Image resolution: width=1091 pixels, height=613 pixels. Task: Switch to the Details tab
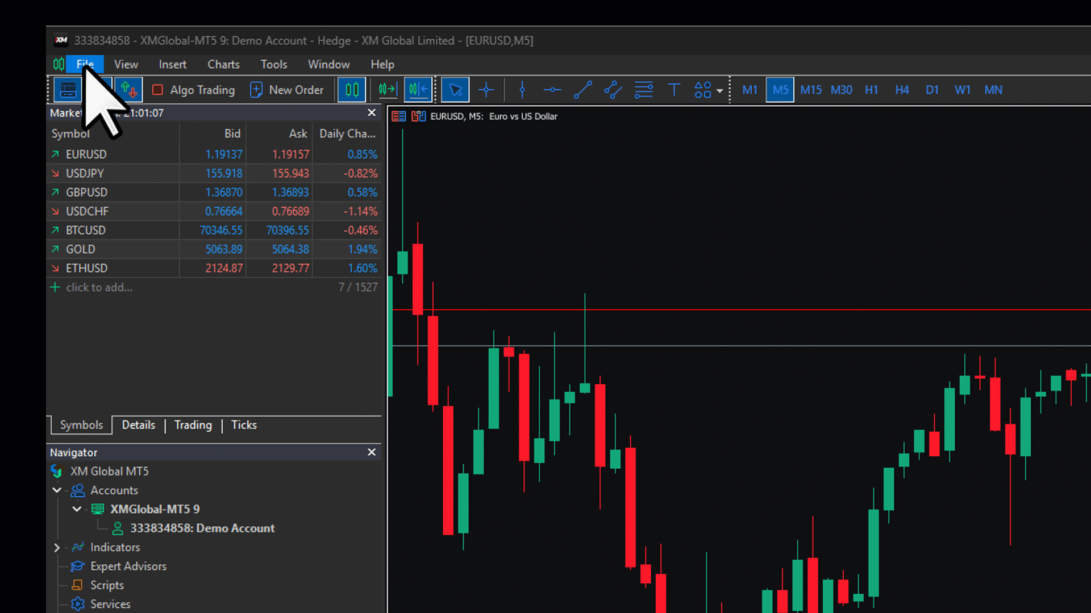click(x=139, y=425)
